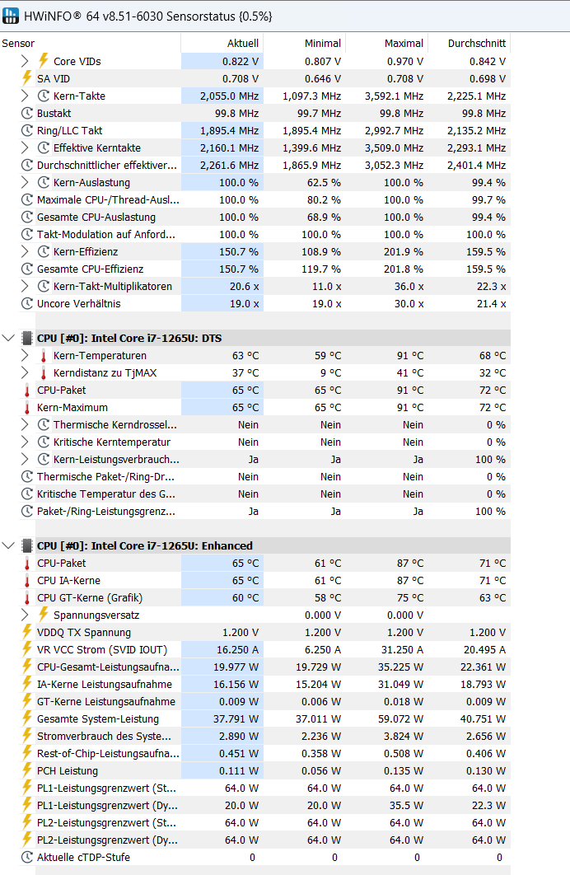
Task: Collapse the Intel Core i7-1265U: Enhanced group
Action: pyautogui.click(x=8, y=545)
